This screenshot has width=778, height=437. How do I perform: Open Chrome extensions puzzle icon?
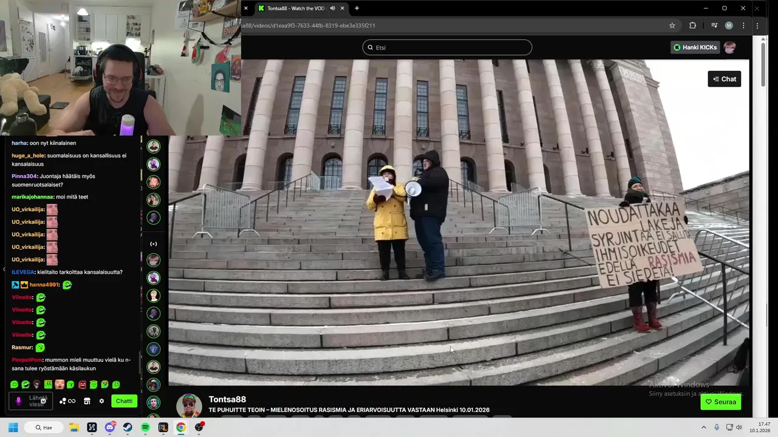pos(692,25)
